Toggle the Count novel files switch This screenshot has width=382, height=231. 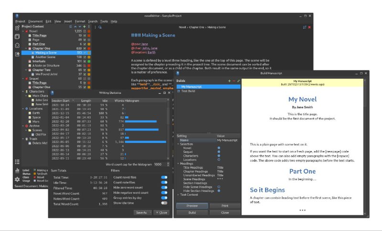164,177
